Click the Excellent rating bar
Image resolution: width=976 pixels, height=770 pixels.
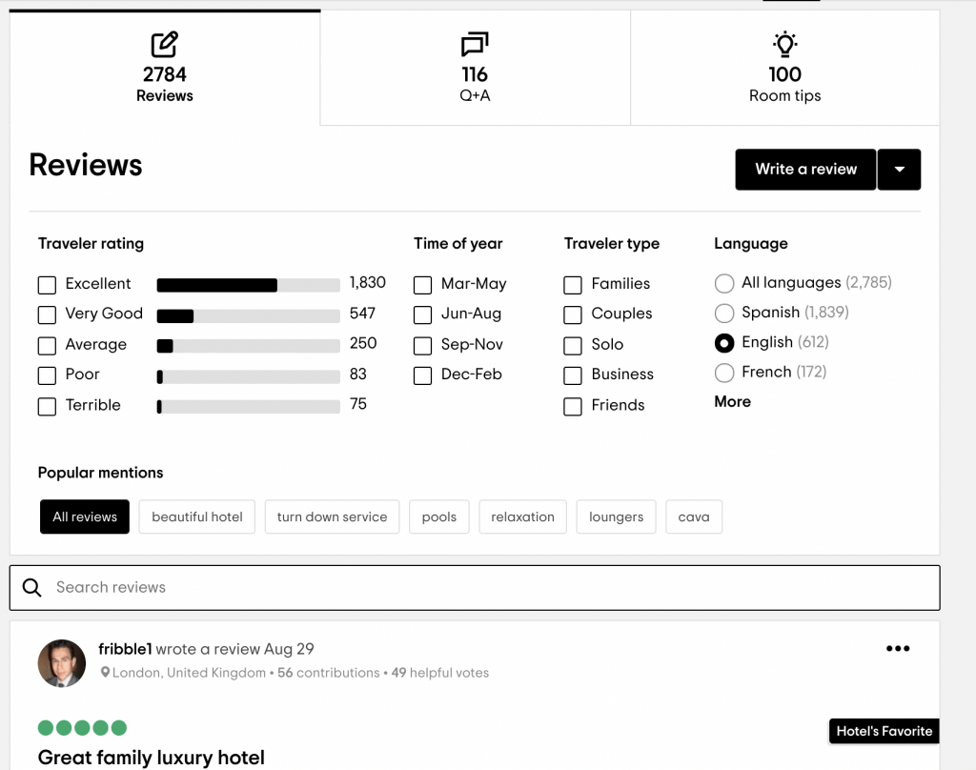point(248,284)
